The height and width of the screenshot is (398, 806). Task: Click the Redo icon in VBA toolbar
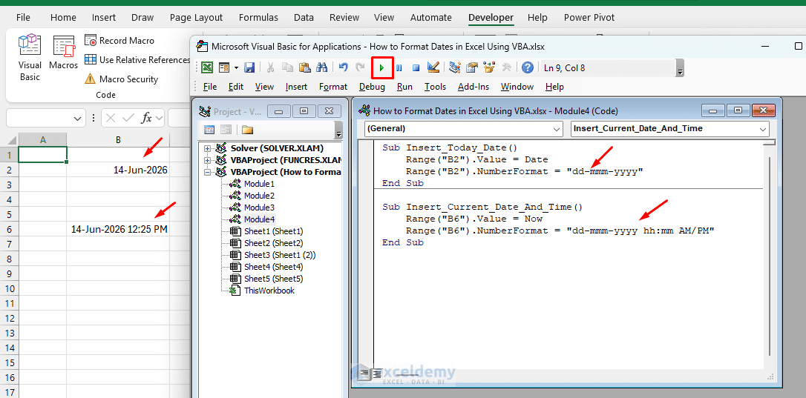(361, 67)
